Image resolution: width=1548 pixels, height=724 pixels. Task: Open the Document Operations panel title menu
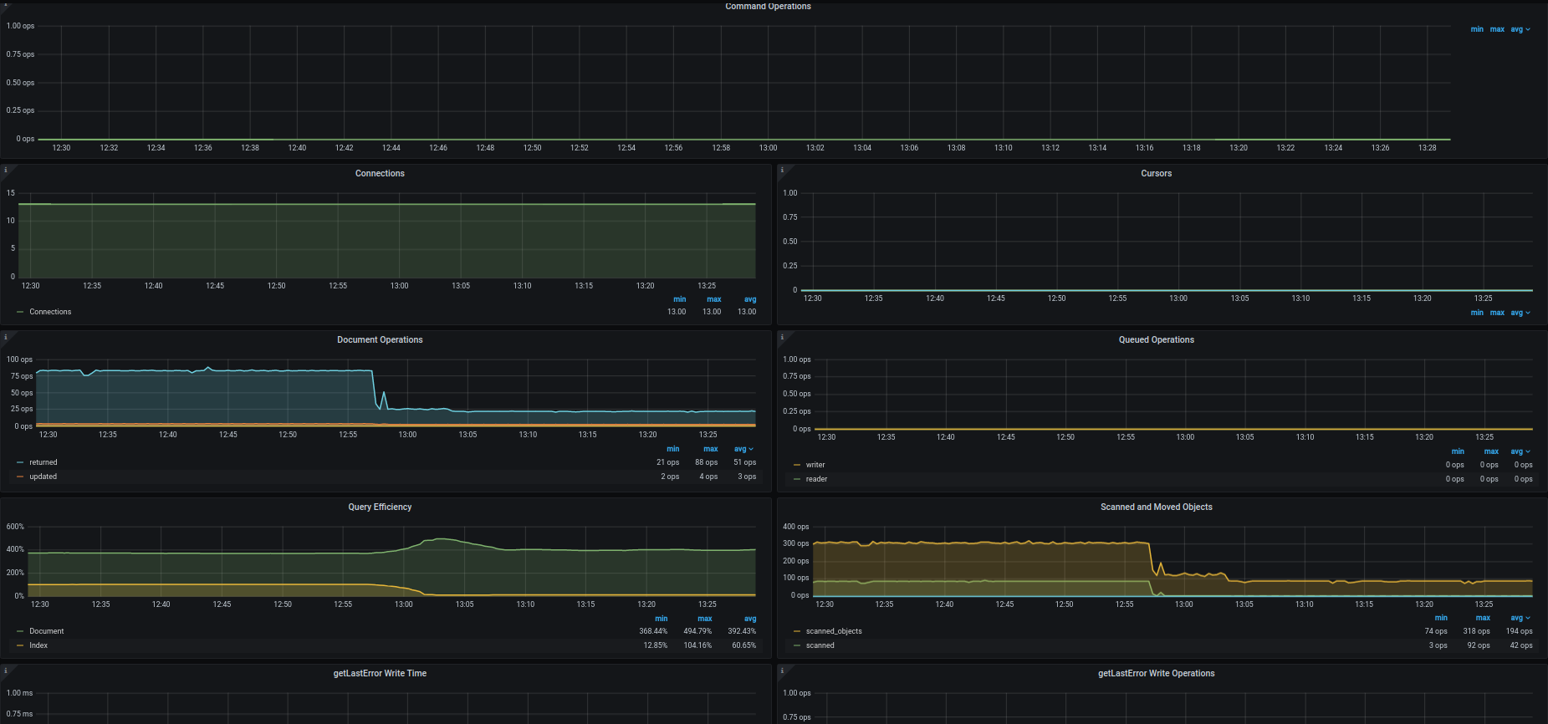pos(380,339)
